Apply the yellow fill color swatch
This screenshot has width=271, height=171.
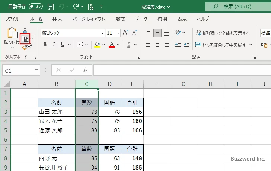(x=97, y=45)
